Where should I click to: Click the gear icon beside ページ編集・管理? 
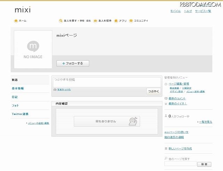(x=166, y=84)
